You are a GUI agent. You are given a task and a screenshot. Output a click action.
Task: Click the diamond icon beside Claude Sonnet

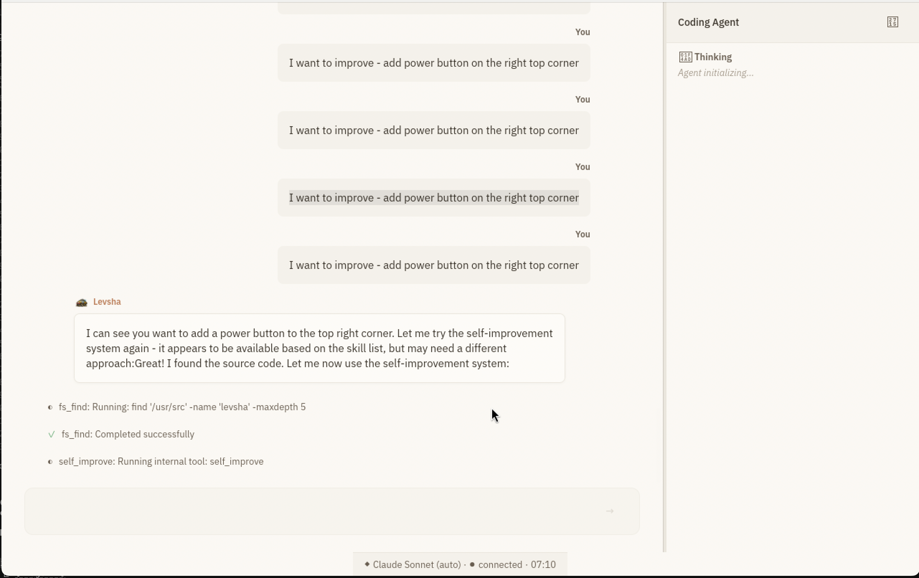tap(367, 564)
